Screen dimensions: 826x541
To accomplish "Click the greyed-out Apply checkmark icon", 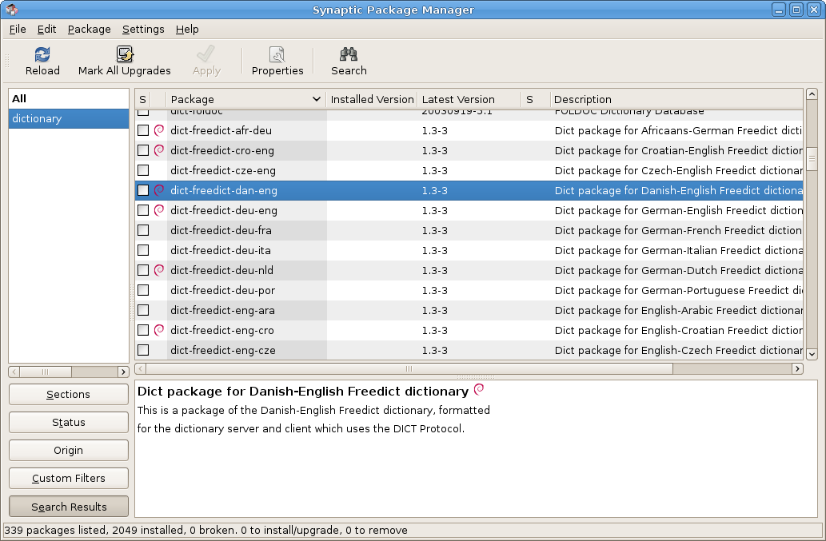I will [206, 54].
